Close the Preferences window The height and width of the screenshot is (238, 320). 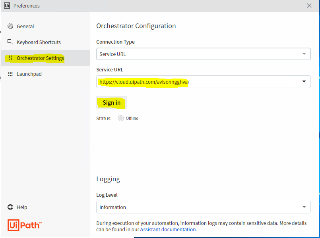pyautogui.click(x=309, y=6)
